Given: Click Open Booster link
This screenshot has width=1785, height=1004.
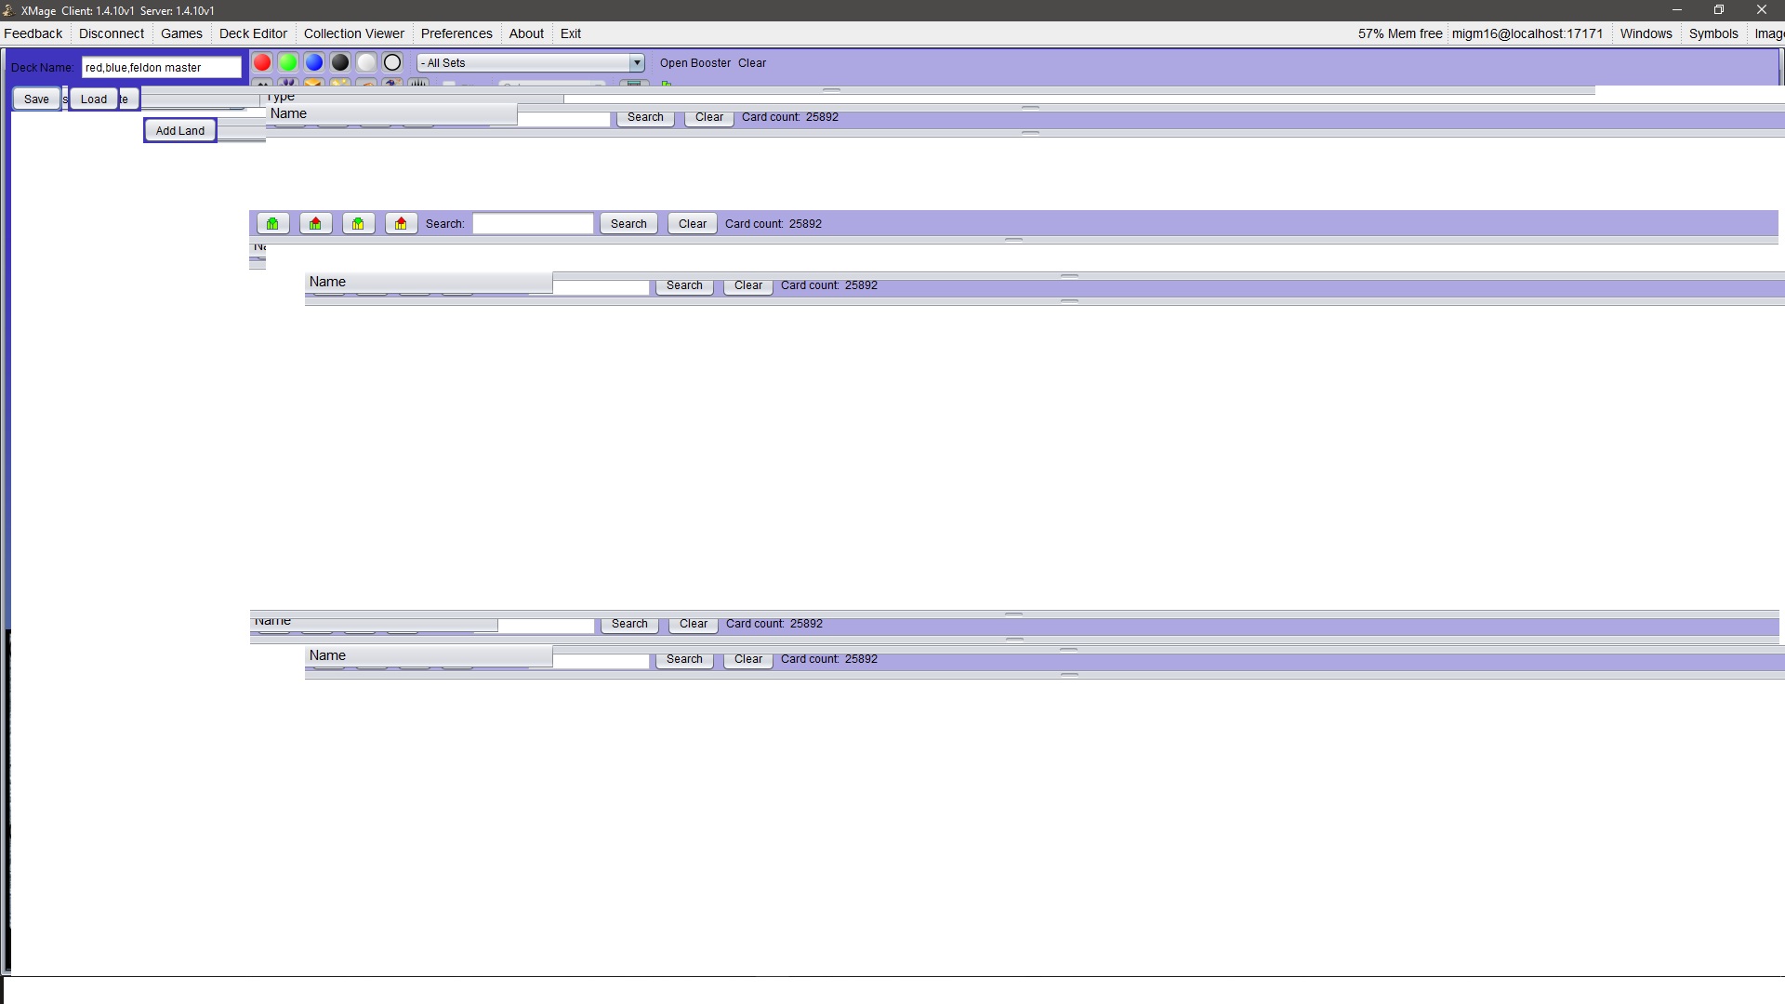Looking at the screenshot, I should 694,63.
